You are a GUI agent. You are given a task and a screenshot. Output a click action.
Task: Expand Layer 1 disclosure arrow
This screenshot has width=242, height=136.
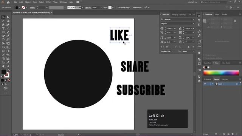point(212,84)
